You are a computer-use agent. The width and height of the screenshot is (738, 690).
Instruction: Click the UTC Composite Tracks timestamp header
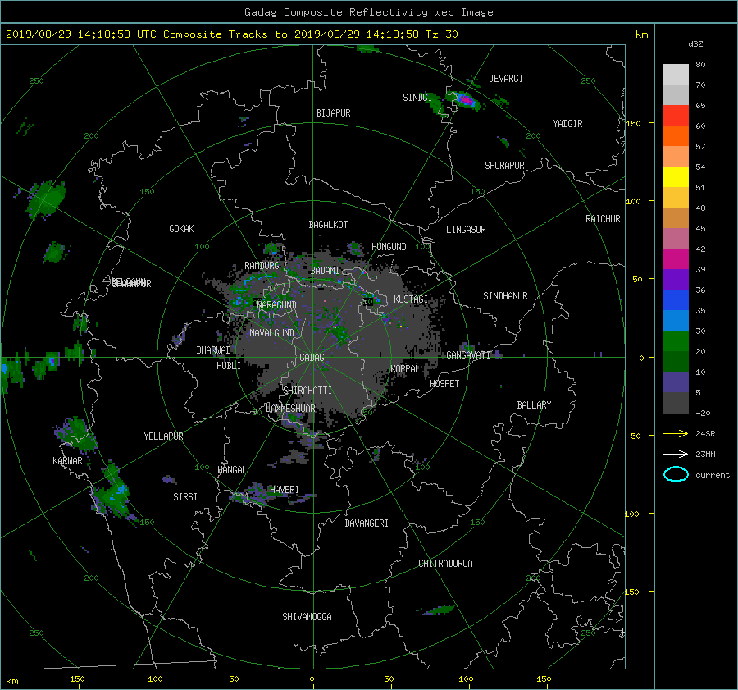[231, 34]
